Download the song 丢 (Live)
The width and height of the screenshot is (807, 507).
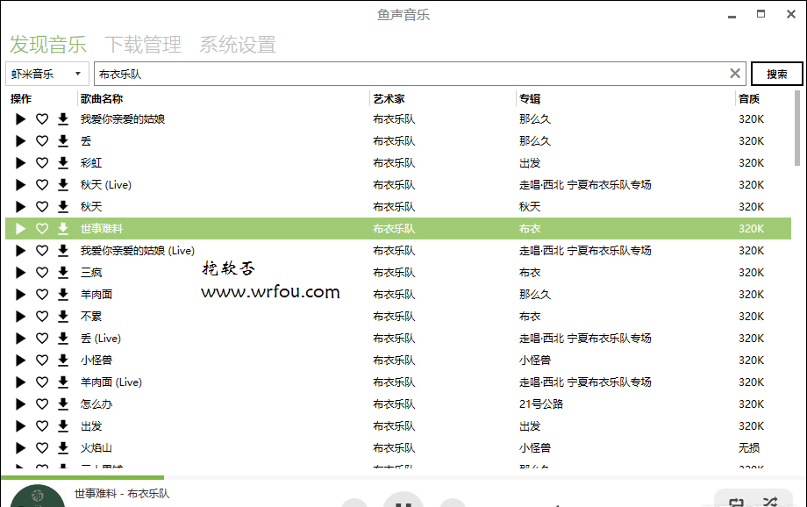tap(63, 339)
